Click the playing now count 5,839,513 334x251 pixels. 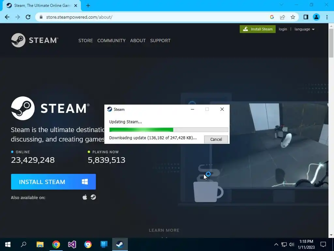[x=107, y=160]
